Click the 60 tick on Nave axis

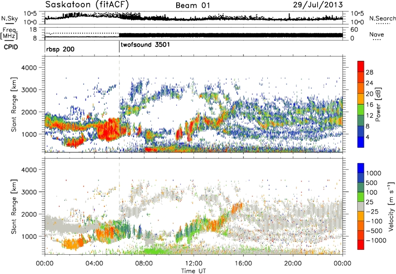point(354,30)
